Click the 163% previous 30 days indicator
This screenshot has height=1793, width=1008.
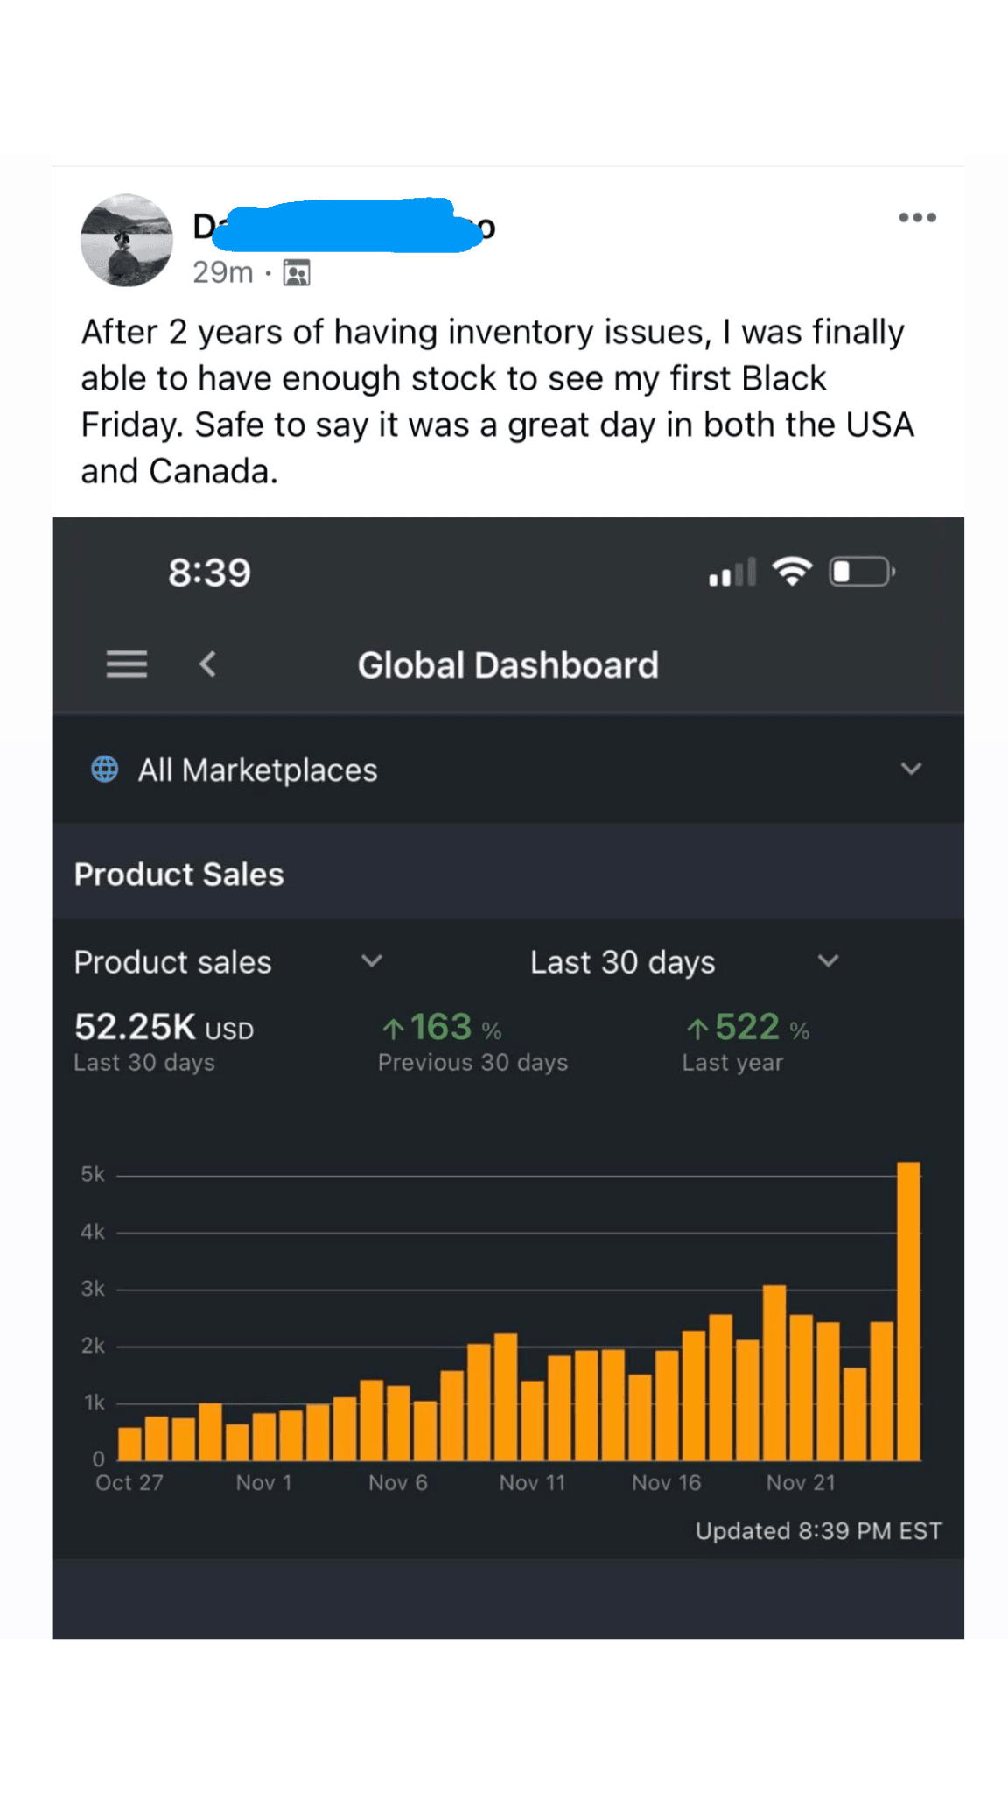tap(442, 1028)
